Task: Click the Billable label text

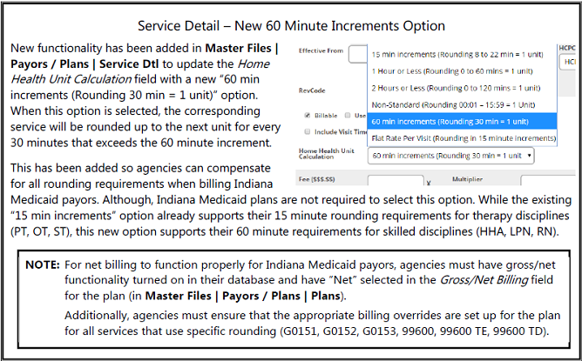Action: (323, 115)
